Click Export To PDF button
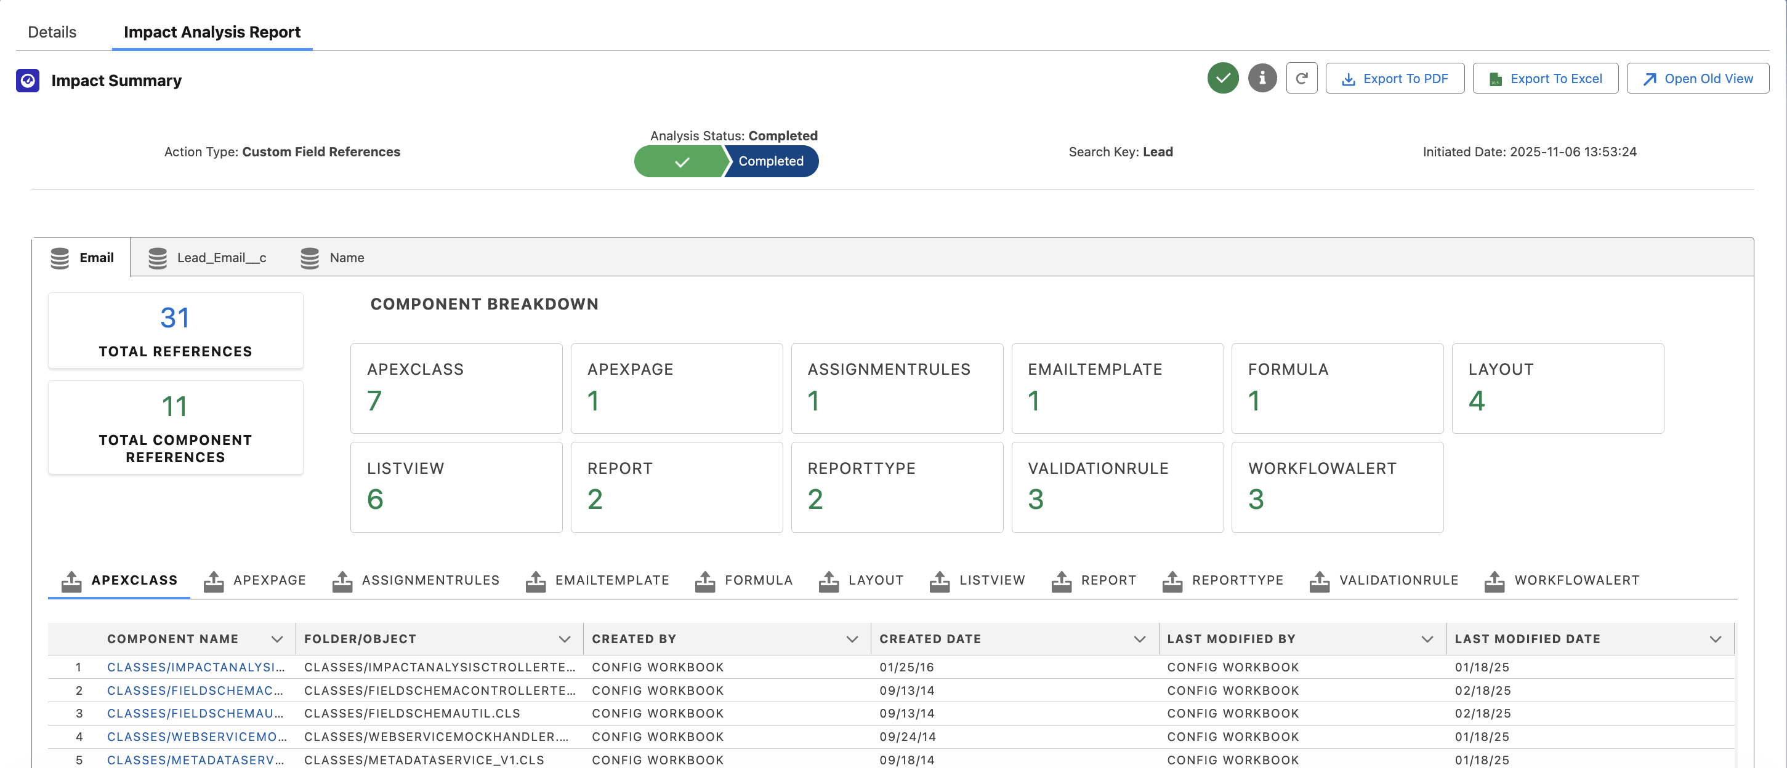The width and height of the screenshot is (1787, 768). click(x=1394, y=78)
